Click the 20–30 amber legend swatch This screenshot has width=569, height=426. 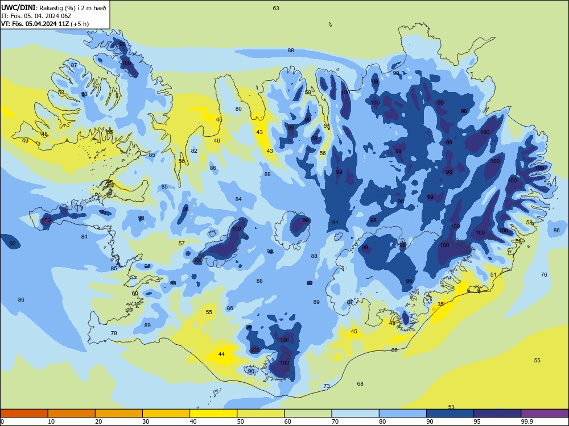click(119, 414)
